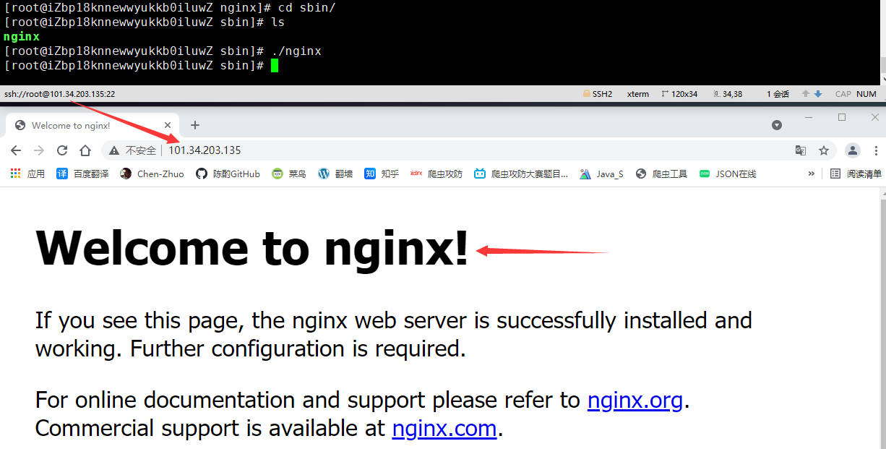
Task: Close the Welcome to nginx! tab
Action: (x=168, y=125)
